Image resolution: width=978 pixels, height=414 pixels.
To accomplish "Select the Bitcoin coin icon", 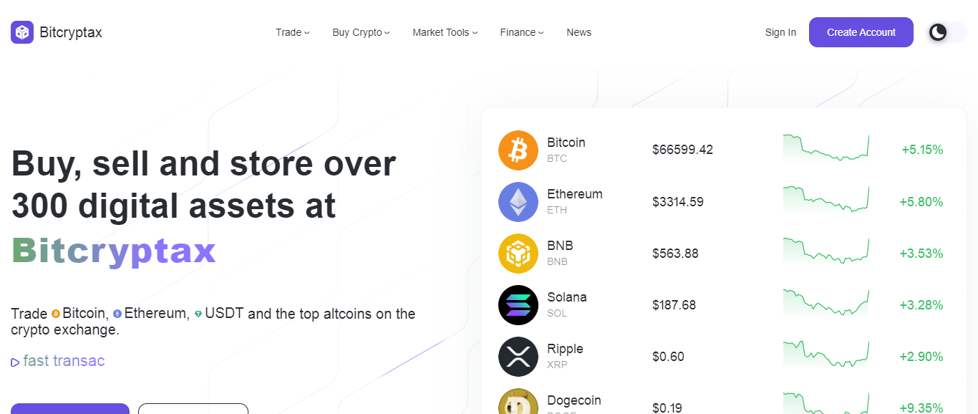I will point(518,150).
